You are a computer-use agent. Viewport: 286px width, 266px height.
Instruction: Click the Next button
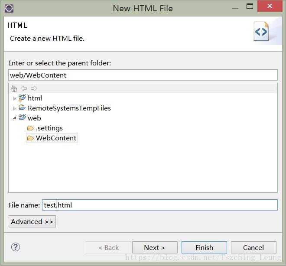point(155,247)
